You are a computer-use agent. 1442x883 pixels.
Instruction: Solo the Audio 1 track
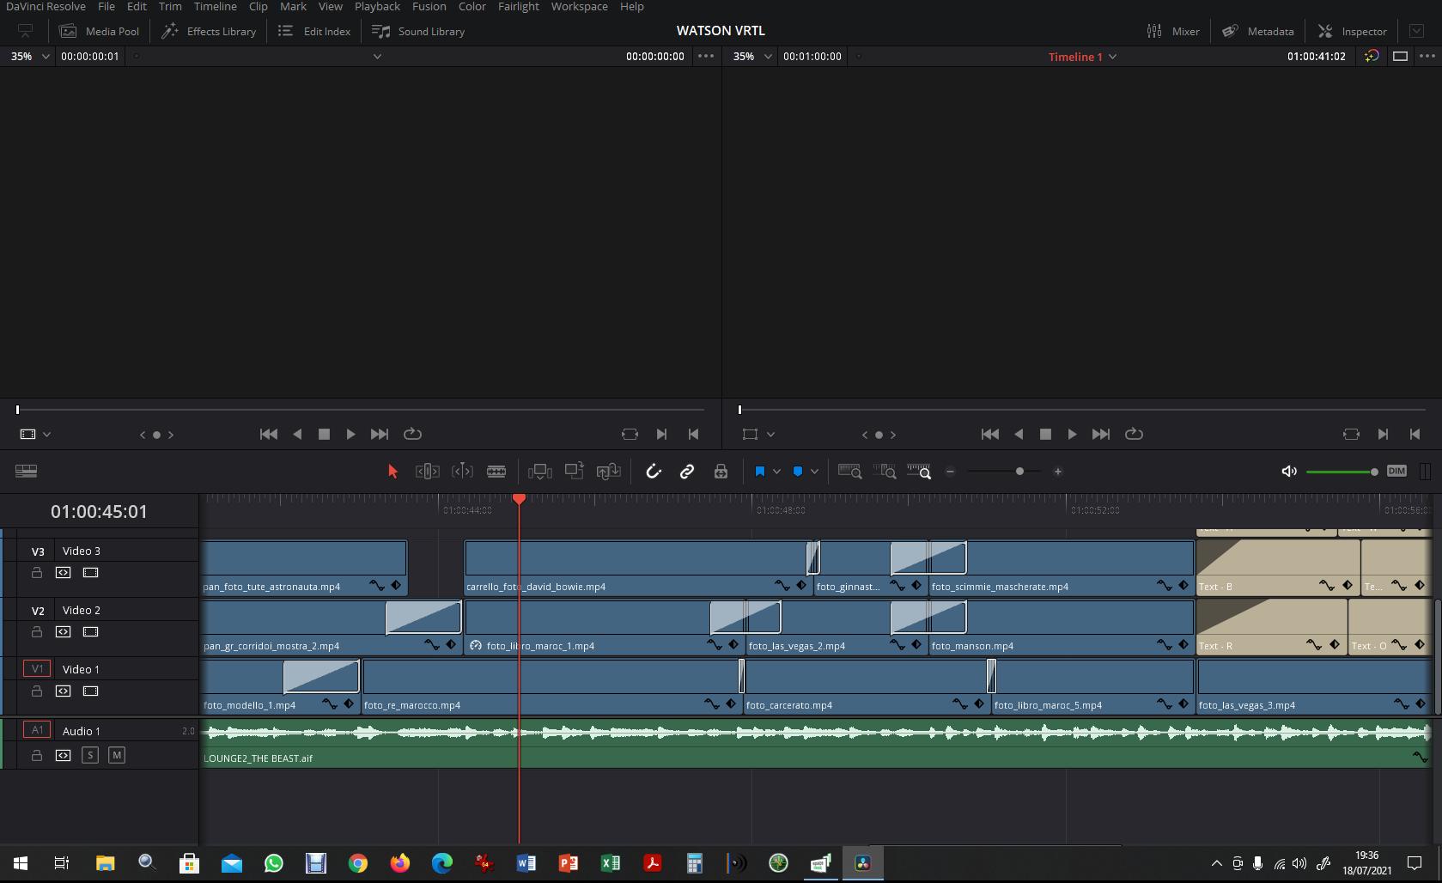click(x=90, y=755)
